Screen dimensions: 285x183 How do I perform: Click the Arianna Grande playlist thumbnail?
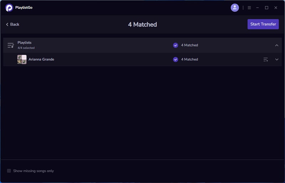click(x=22, y=59)
